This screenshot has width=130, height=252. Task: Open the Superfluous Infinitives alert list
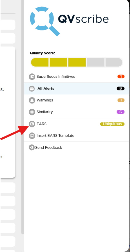(76, 77)
